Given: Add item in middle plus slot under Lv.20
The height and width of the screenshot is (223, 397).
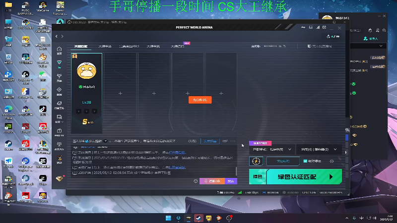Looking at the screenshot, I should 86,111.
